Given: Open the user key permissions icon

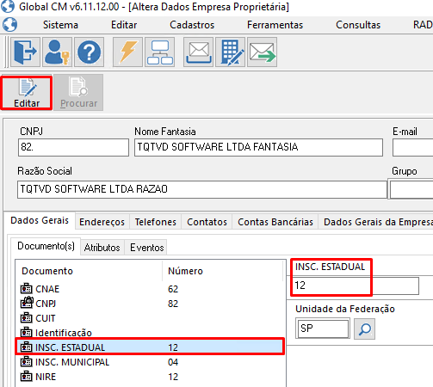Looking at the screenshot, I should click(x=57, y=52).
